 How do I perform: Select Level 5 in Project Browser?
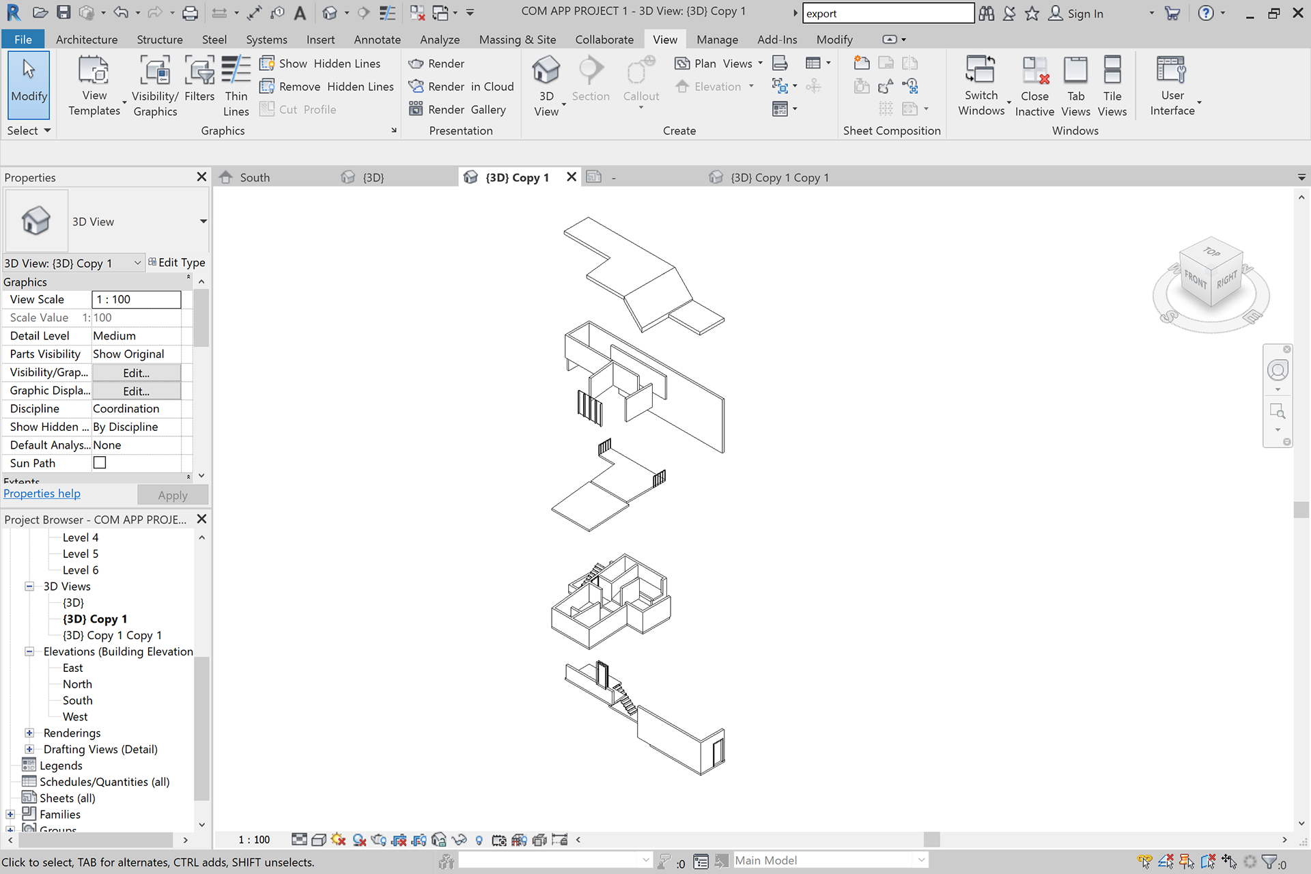coord(81,554)
